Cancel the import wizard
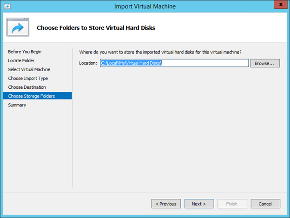The image size is (290, 218). pos(265,204)
